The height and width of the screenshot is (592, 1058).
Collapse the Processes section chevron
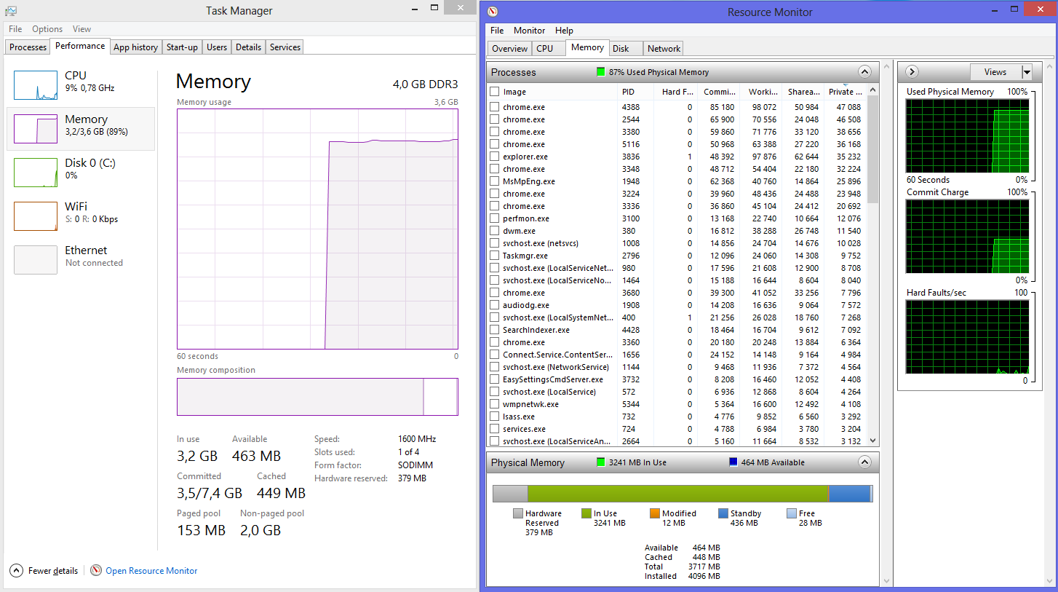[864, 72]
